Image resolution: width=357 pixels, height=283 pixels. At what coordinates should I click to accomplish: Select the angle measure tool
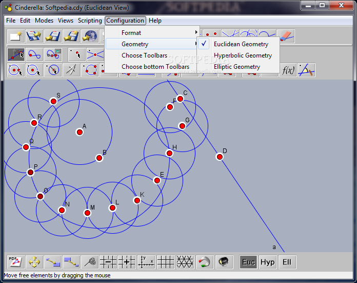(306, 70)
